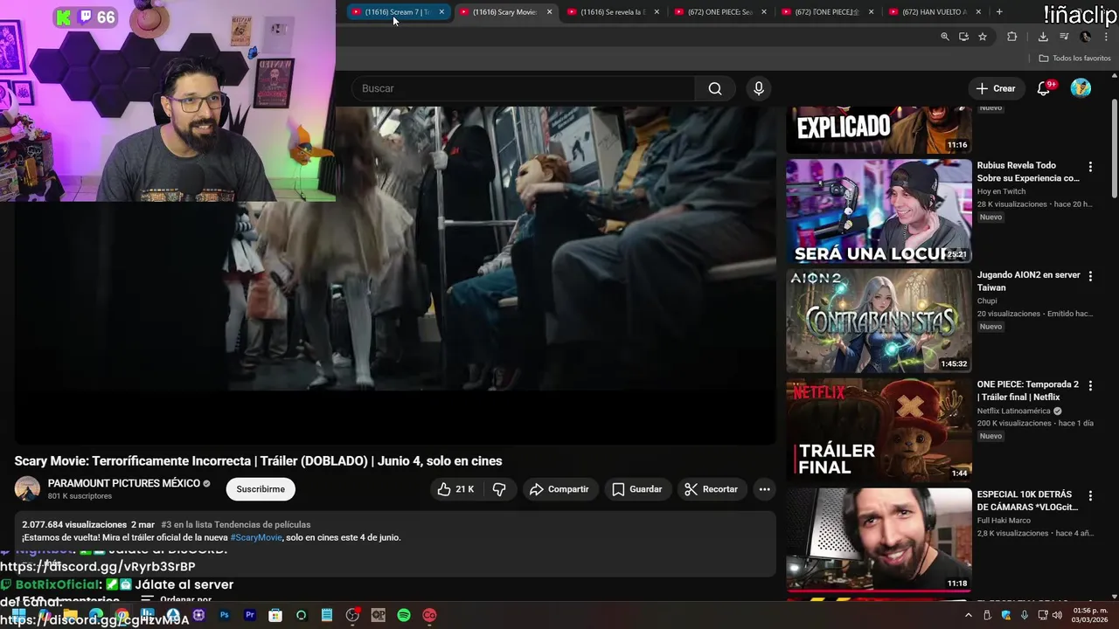
Task: Click the Crear create button
Action: pyautogui.click(x=996, y=88)
